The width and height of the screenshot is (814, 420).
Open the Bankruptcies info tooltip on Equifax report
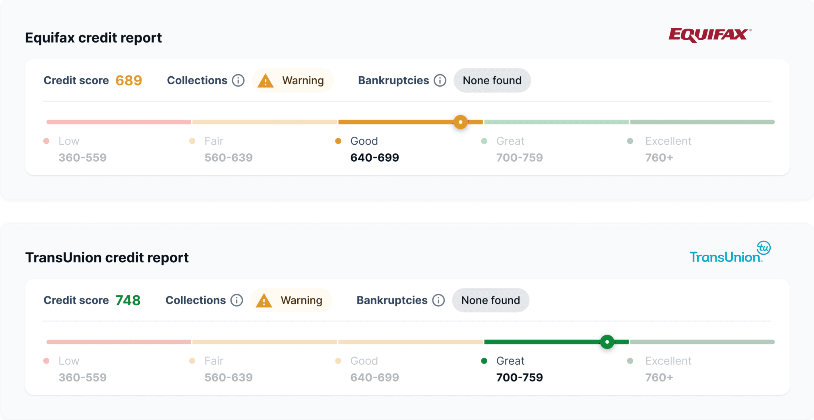point(440,80)
